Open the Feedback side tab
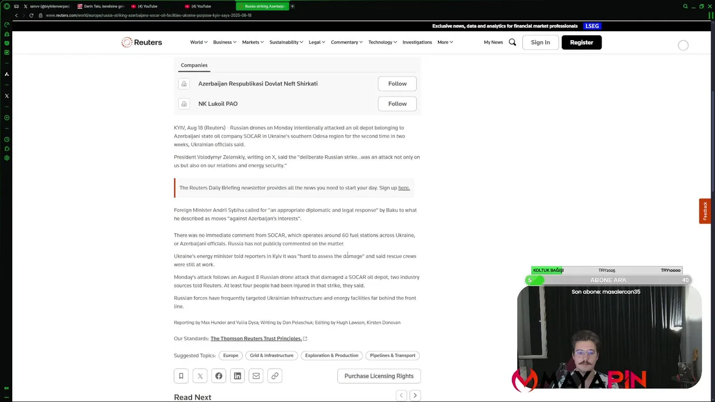The width and height of the screenshot is (715, 402). click(705, 211)
